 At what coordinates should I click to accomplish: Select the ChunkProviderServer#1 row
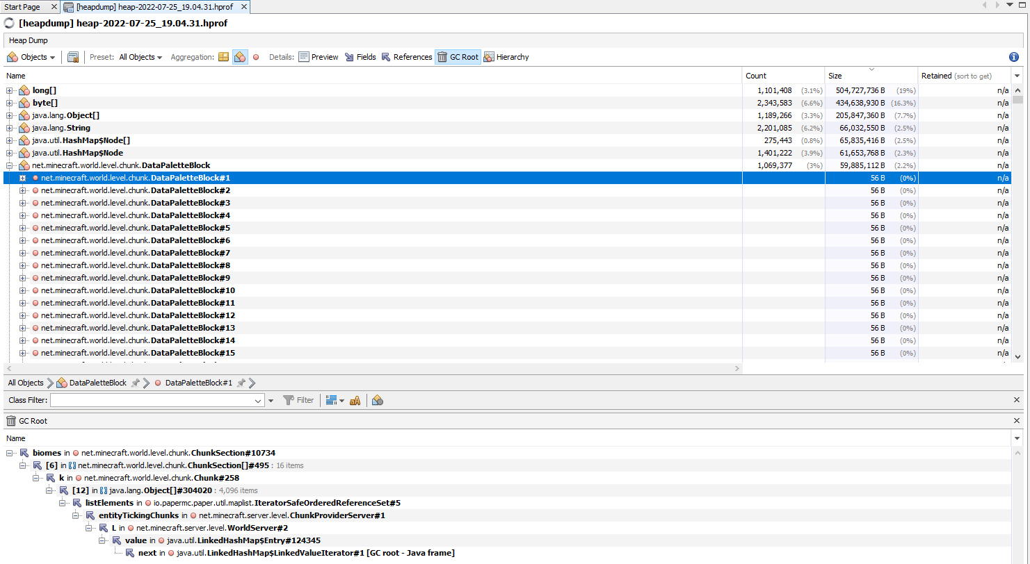pos(508,515)
